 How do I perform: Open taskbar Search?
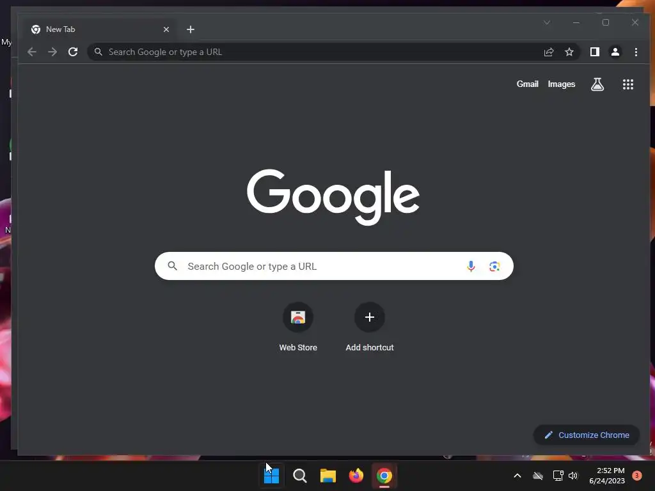(x=299, y=476)
